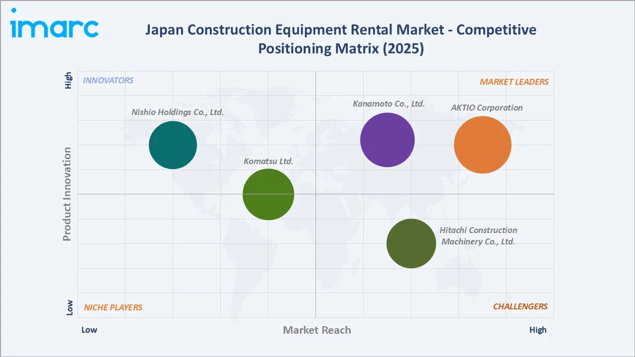The width and height of the screenshot is (635, 357).
Task: Click the 'High' label on horizontal axis
Action: tap(538, 330)
